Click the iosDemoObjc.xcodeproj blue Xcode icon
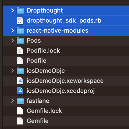 [x=20, y=91]
